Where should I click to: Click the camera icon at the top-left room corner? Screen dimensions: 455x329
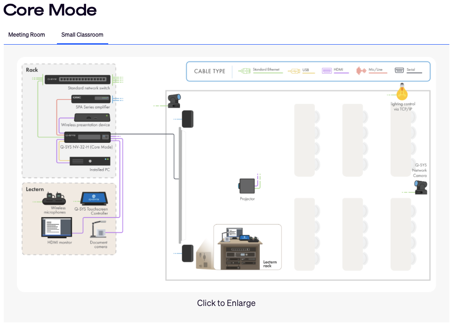click(175, 101)
